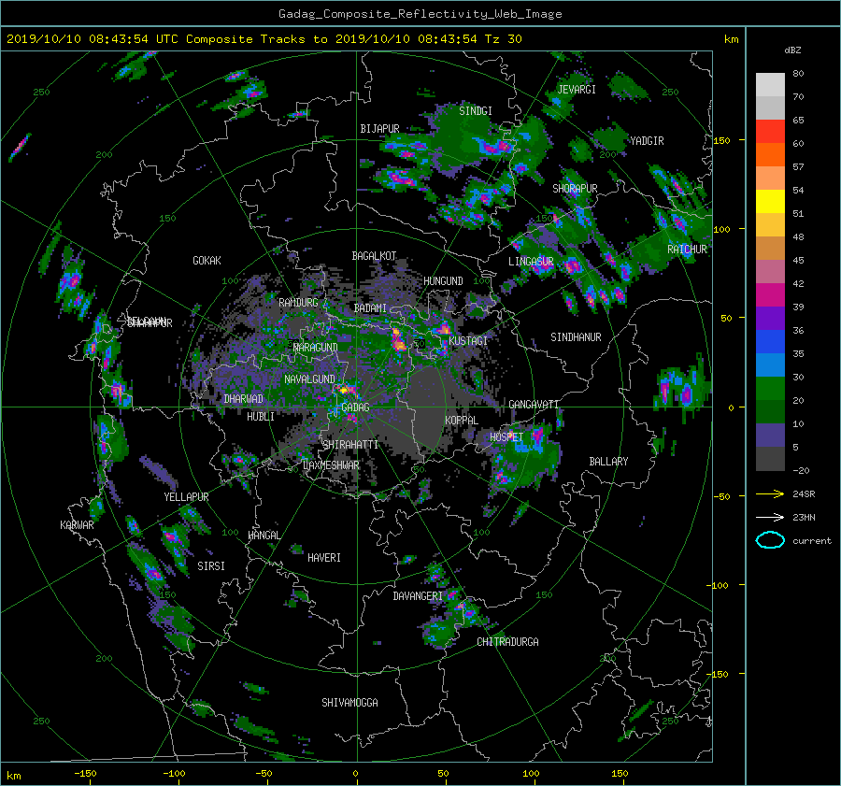
Task: Click the RAMDURG city label
Action: point(298,303)
